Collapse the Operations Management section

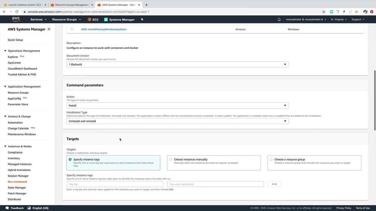5,51
